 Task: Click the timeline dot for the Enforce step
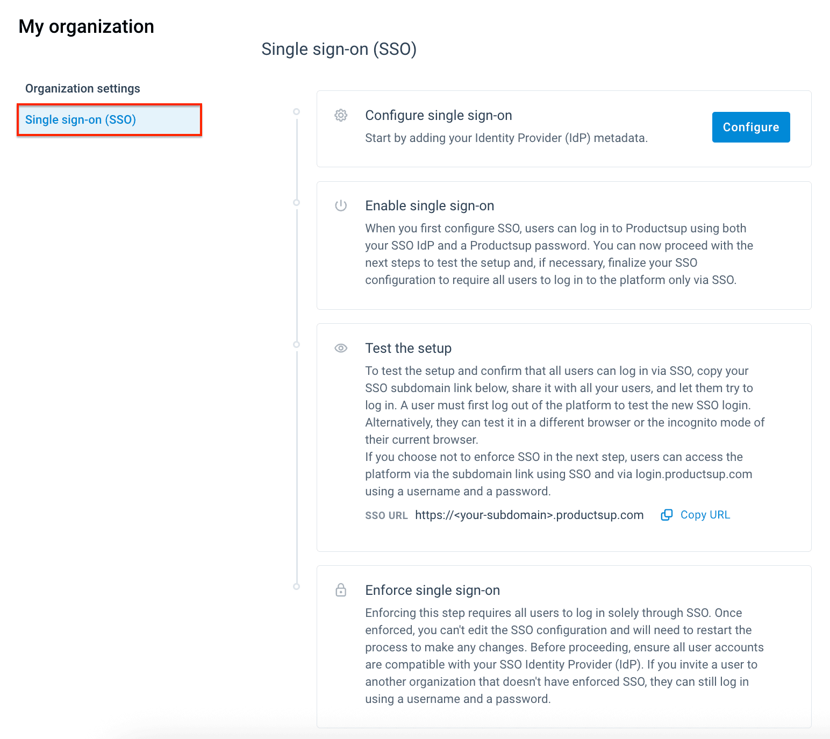tap(296, 587)
